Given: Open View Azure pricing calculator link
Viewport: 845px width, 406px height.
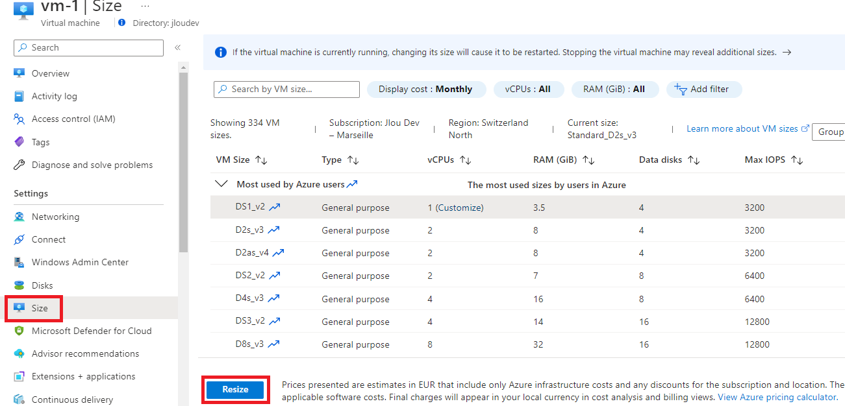Looking at the screenshot, I should [777, 397].
